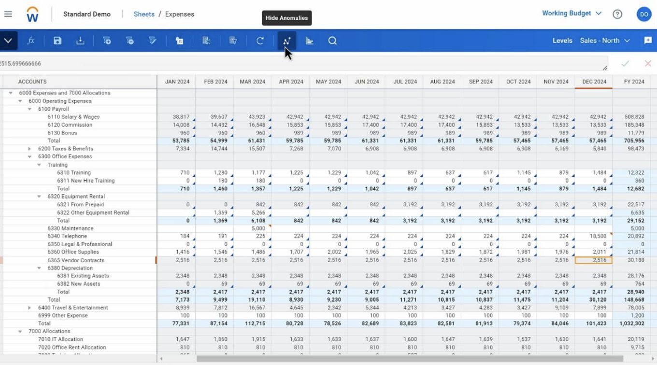Open the comments icon at toolbar right

(648, 41)
